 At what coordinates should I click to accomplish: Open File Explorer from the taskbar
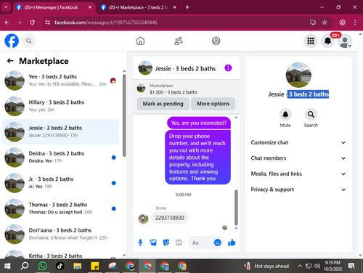pos(78,266)
